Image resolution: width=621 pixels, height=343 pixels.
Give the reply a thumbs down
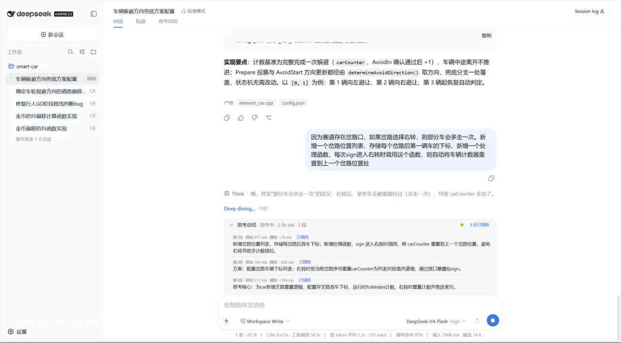point(255,118)
